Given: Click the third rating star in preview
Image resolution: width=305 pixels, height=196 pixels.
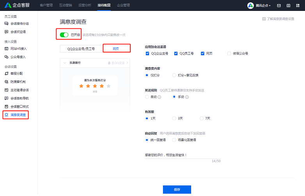Looking at the screenshot, I should click(95, 86).
